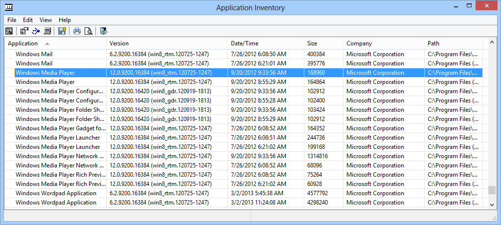Viewport: 501px width, 225px height.
Task: Click the size value 75264
Action: point(315,175)
